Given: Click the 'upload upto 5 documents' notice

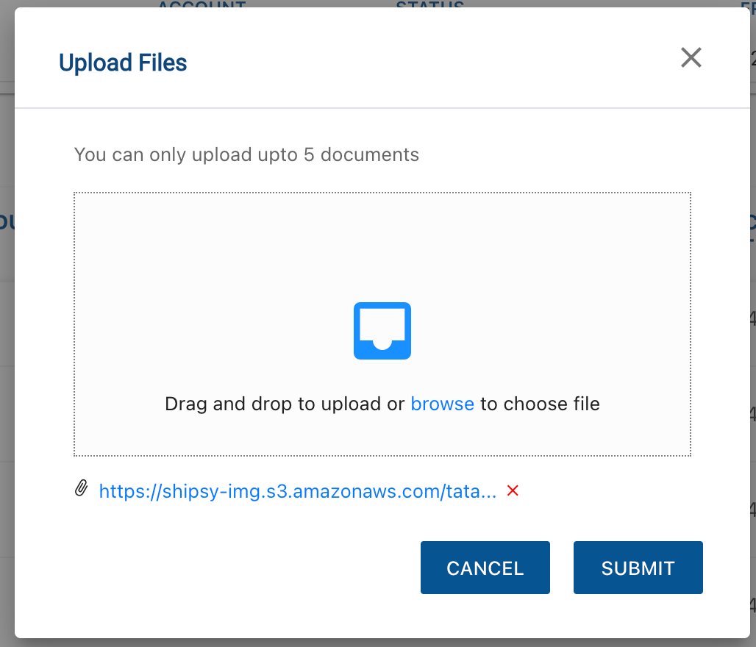Looking at the screenshot, I should point(246,155).
